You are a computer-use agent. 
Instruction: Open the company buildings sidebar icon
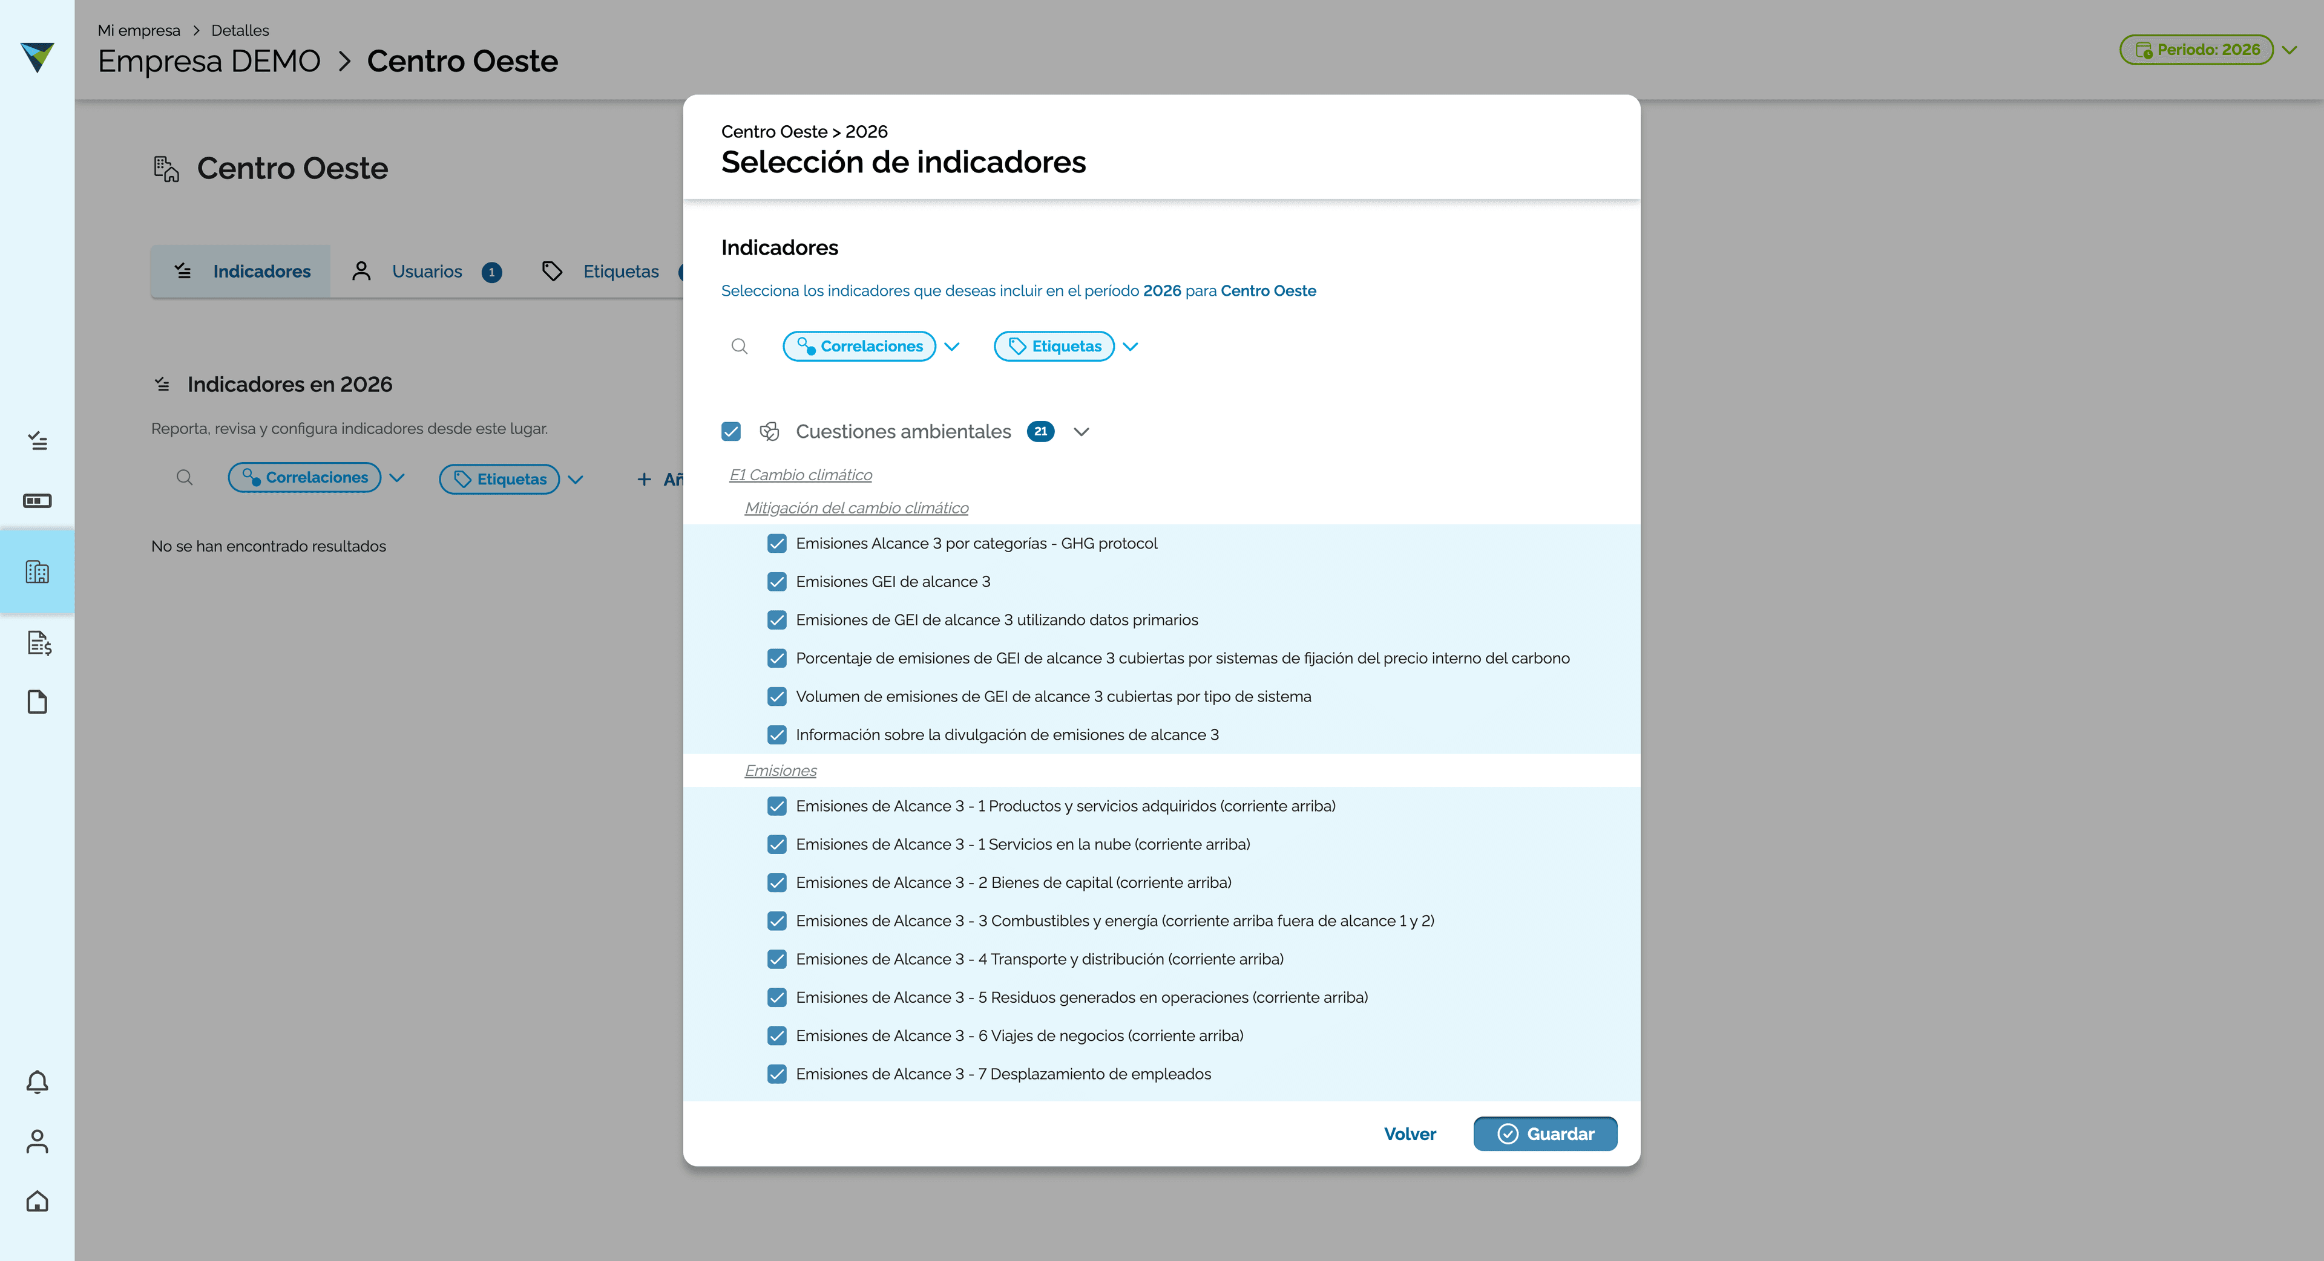pyautogui.click(x=37, y=572)
